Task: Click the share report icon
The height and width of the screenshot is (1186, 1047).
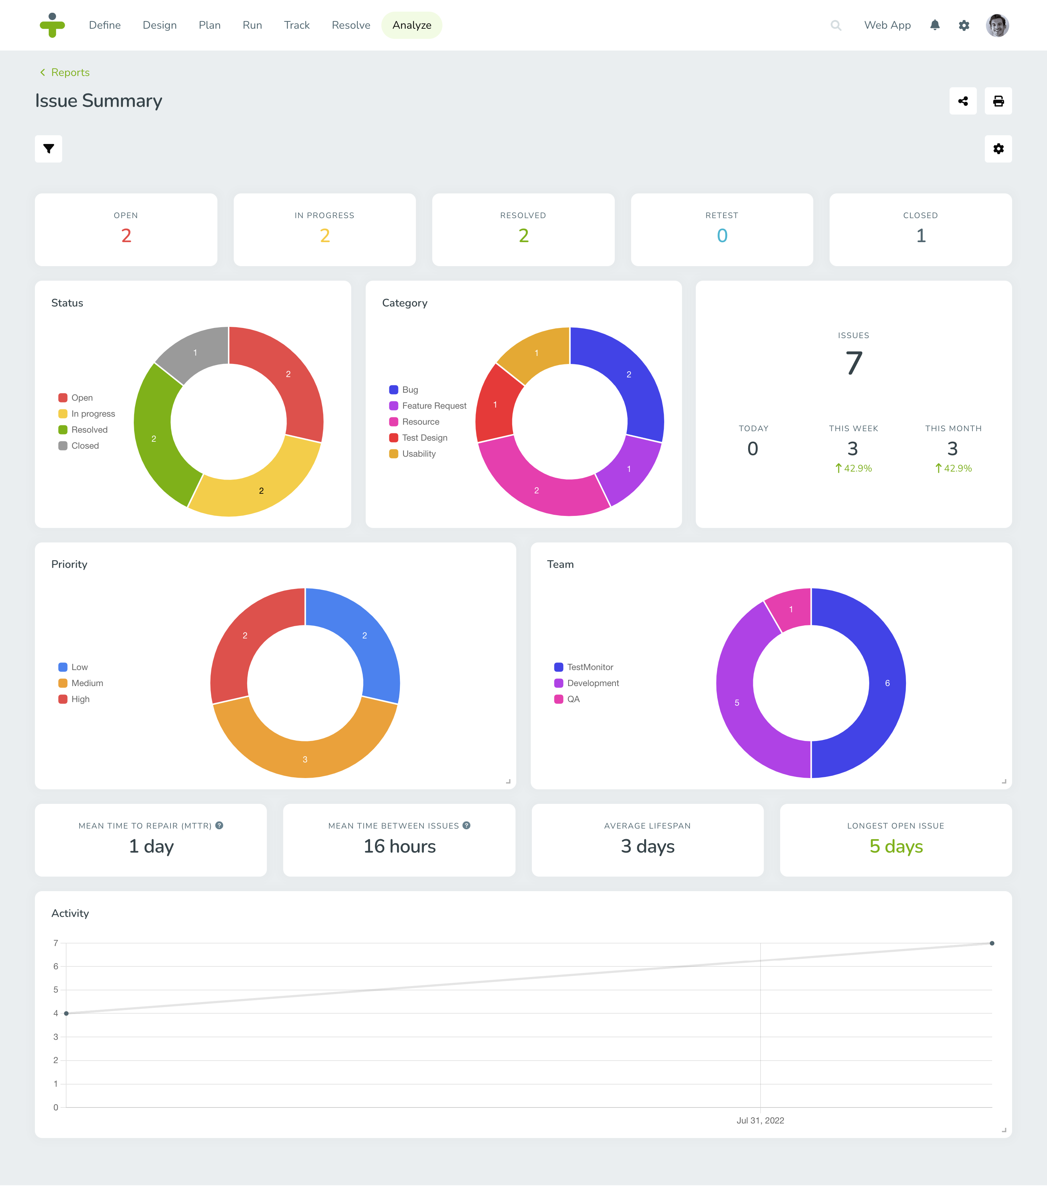Action: pyautogui.click(x=963, y=101)
